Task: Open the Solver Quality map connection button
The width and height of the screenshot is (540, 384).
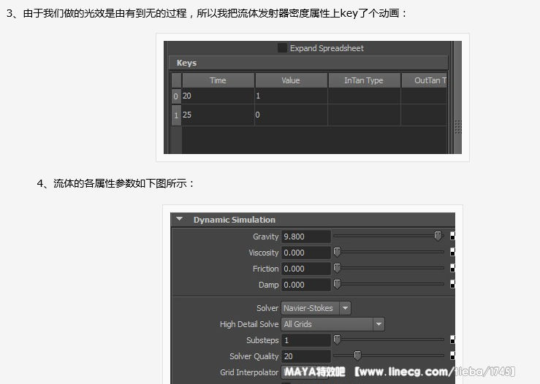Action: click(x=452, y=356)
